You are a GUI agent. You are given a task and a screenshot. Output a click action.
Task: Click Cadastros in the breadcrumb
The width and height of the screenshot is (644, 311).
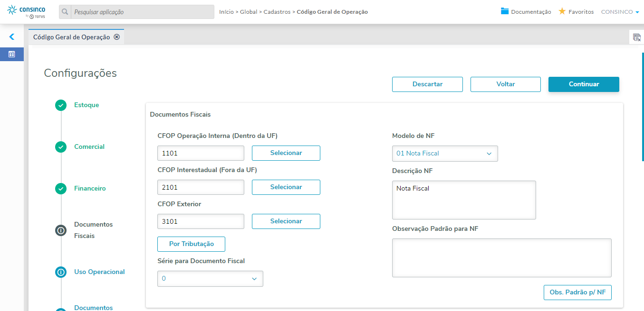point(277,12)
